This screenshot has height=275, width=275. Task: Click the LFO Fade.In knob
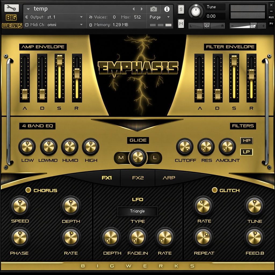(x=138, y=237)
